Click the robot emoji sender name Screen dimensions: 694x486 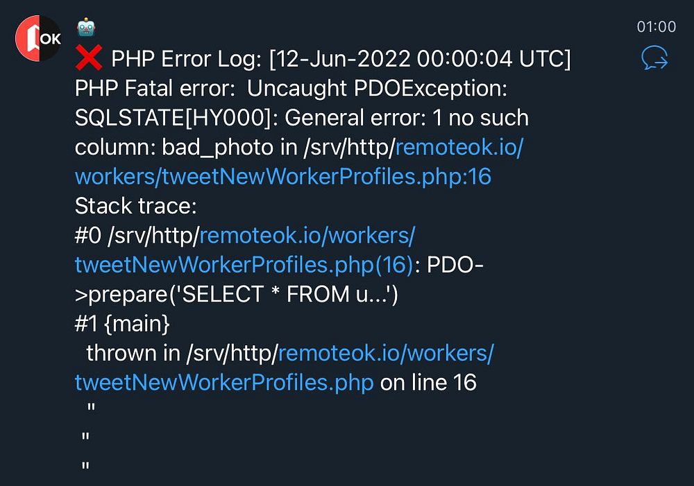(x=86, y=28)
